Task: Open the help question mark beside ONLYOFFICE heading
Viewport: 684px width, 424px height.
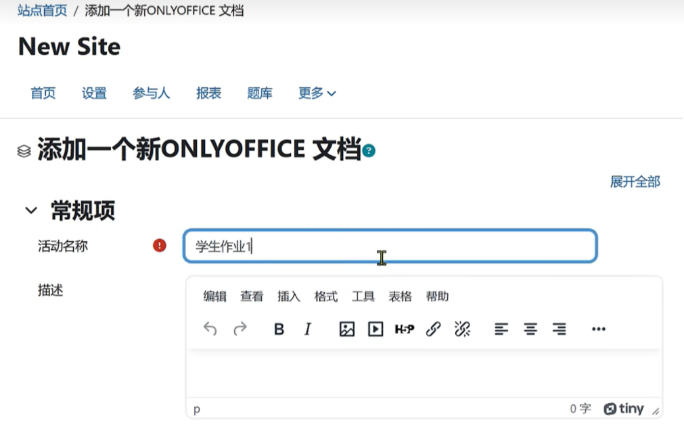Action: click(369, 150)
